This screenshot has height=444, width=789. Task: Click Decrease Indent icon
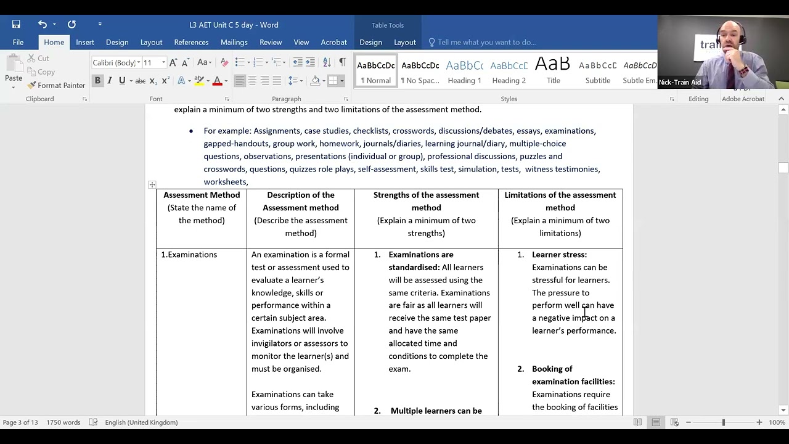298,62
